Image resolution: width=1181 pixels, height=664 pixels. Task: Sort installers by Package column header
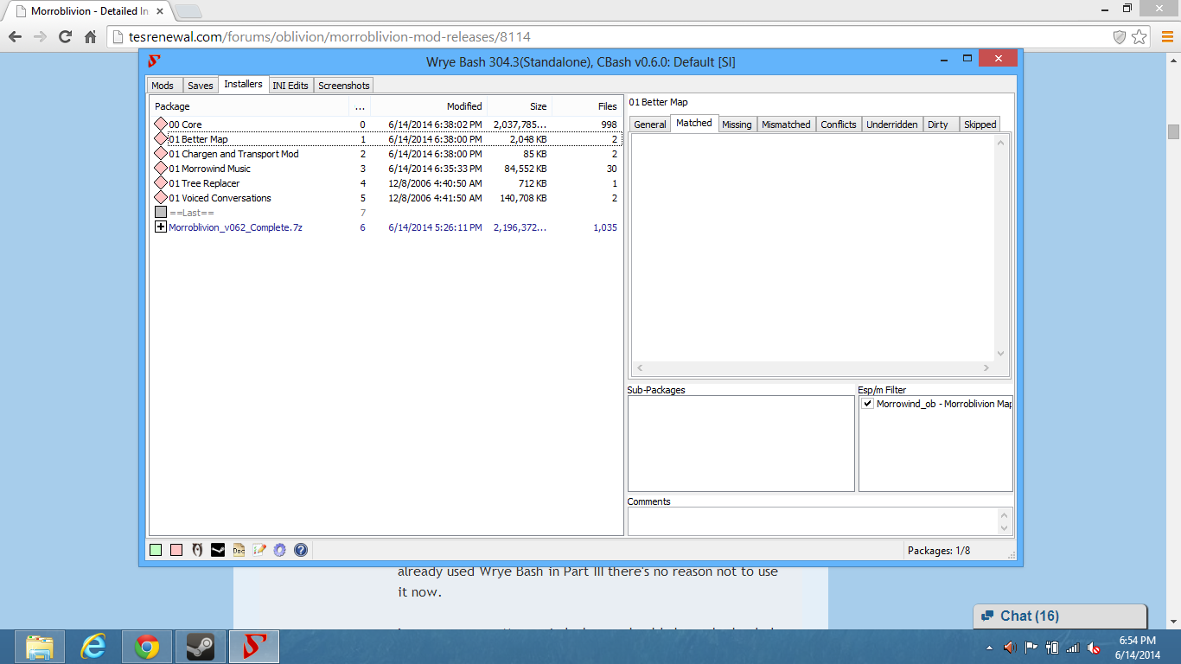(x=251, y=106)
